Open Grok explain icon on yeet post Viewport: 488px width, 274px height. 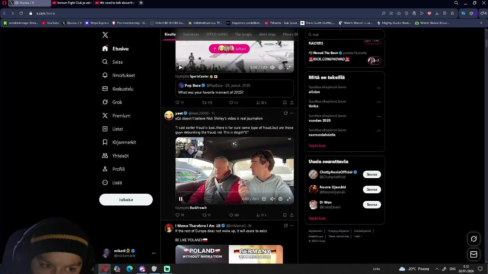[x=286, y=113]
